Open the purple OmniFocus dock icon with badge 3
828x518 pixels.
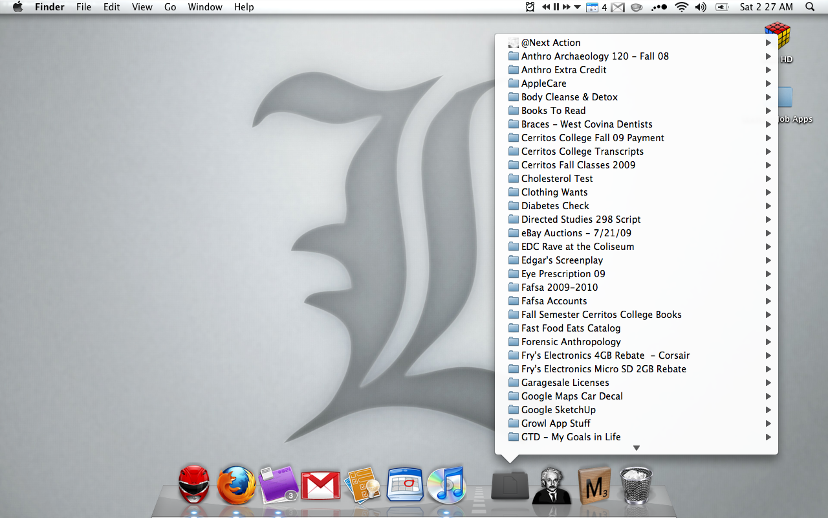[x=278, y=484]
